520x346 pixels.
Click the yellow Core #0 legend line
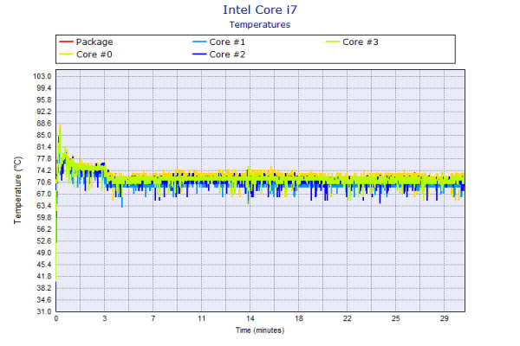66,54
